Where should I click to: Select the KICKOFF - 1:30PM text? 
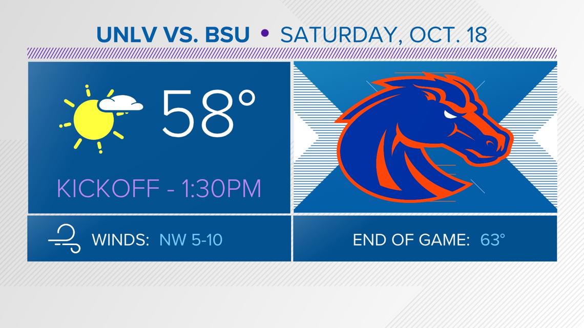(x=159, y=188)
